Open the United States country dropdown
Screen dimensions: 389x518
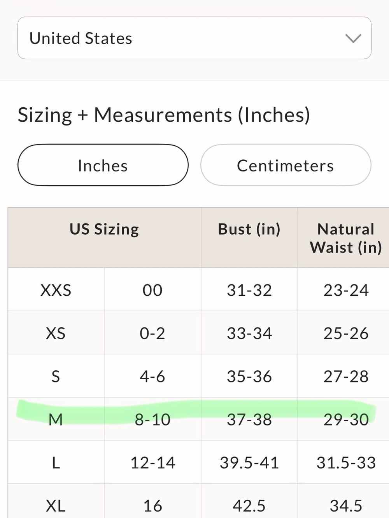(x=194, y=38)
